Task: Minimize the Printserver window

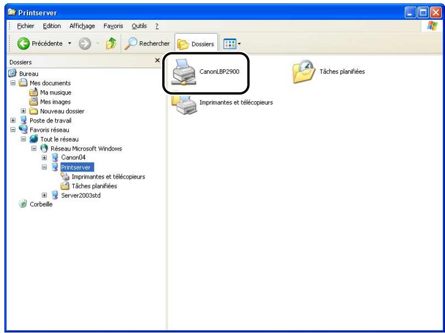Action: point(410,13)
